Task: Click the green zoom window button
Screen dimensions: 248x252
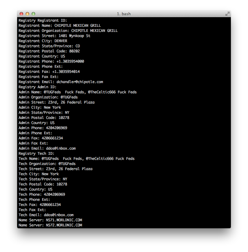Action: (x=33, y=14)
